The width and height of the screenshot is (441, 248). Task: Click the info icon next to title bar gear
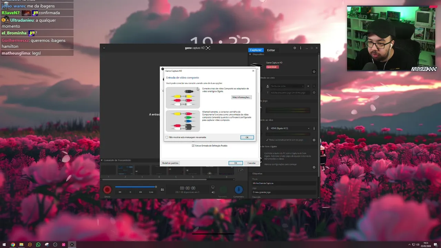coord(300,48)
